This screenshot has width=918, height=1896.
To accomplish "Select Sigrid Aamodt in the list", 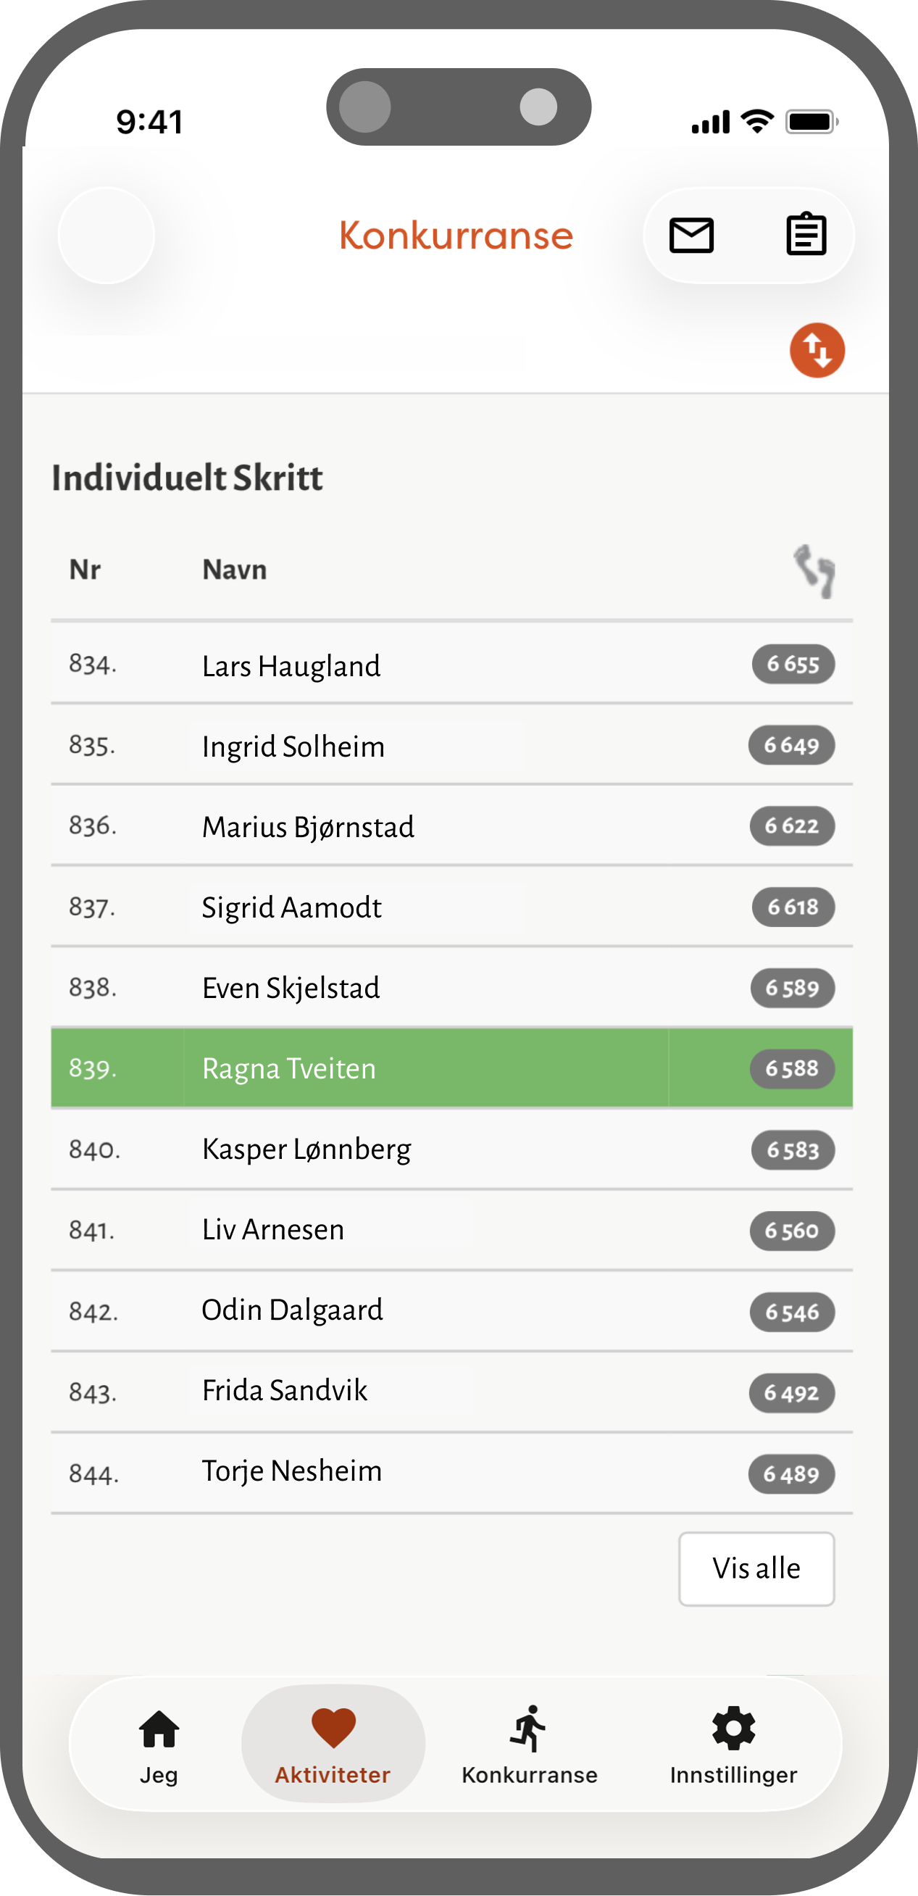I will [x=291, y=907].
